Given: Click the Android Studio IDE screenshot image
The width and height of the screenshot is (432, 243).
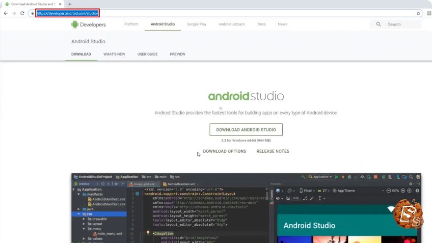Looking at the screenshot, I should (246, 208).
